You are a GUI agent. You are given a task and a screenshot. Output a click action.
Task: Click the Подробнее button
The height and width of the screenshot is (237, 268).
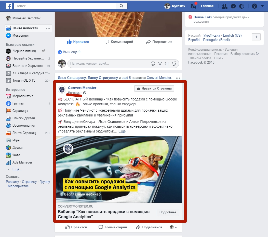pyautogui.click(x=168, y=212)
